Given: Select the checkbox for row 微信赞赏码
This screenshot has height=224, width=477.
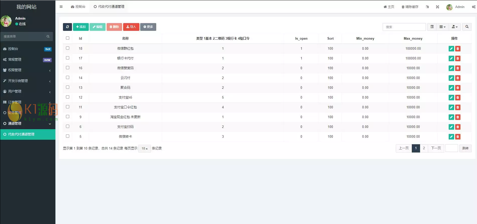Looking at the screenshot, I should coord(67,68).
